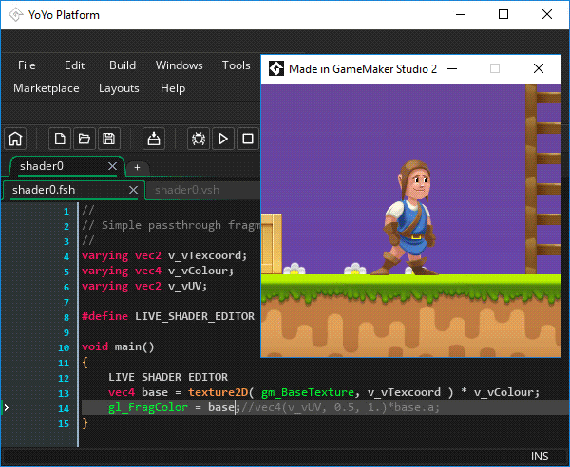Click the INS indicator in status bar
570x467 pixels.
pos(540,457)
